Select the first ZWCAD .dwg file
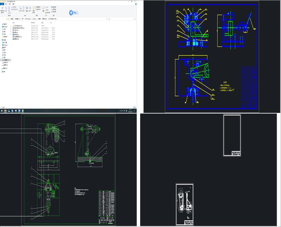 [x=16, y=32]
